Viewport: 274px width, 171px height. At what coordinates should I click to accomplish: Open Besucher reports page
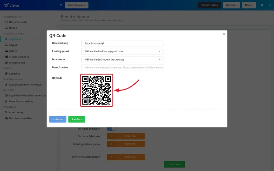pos(15,73)
